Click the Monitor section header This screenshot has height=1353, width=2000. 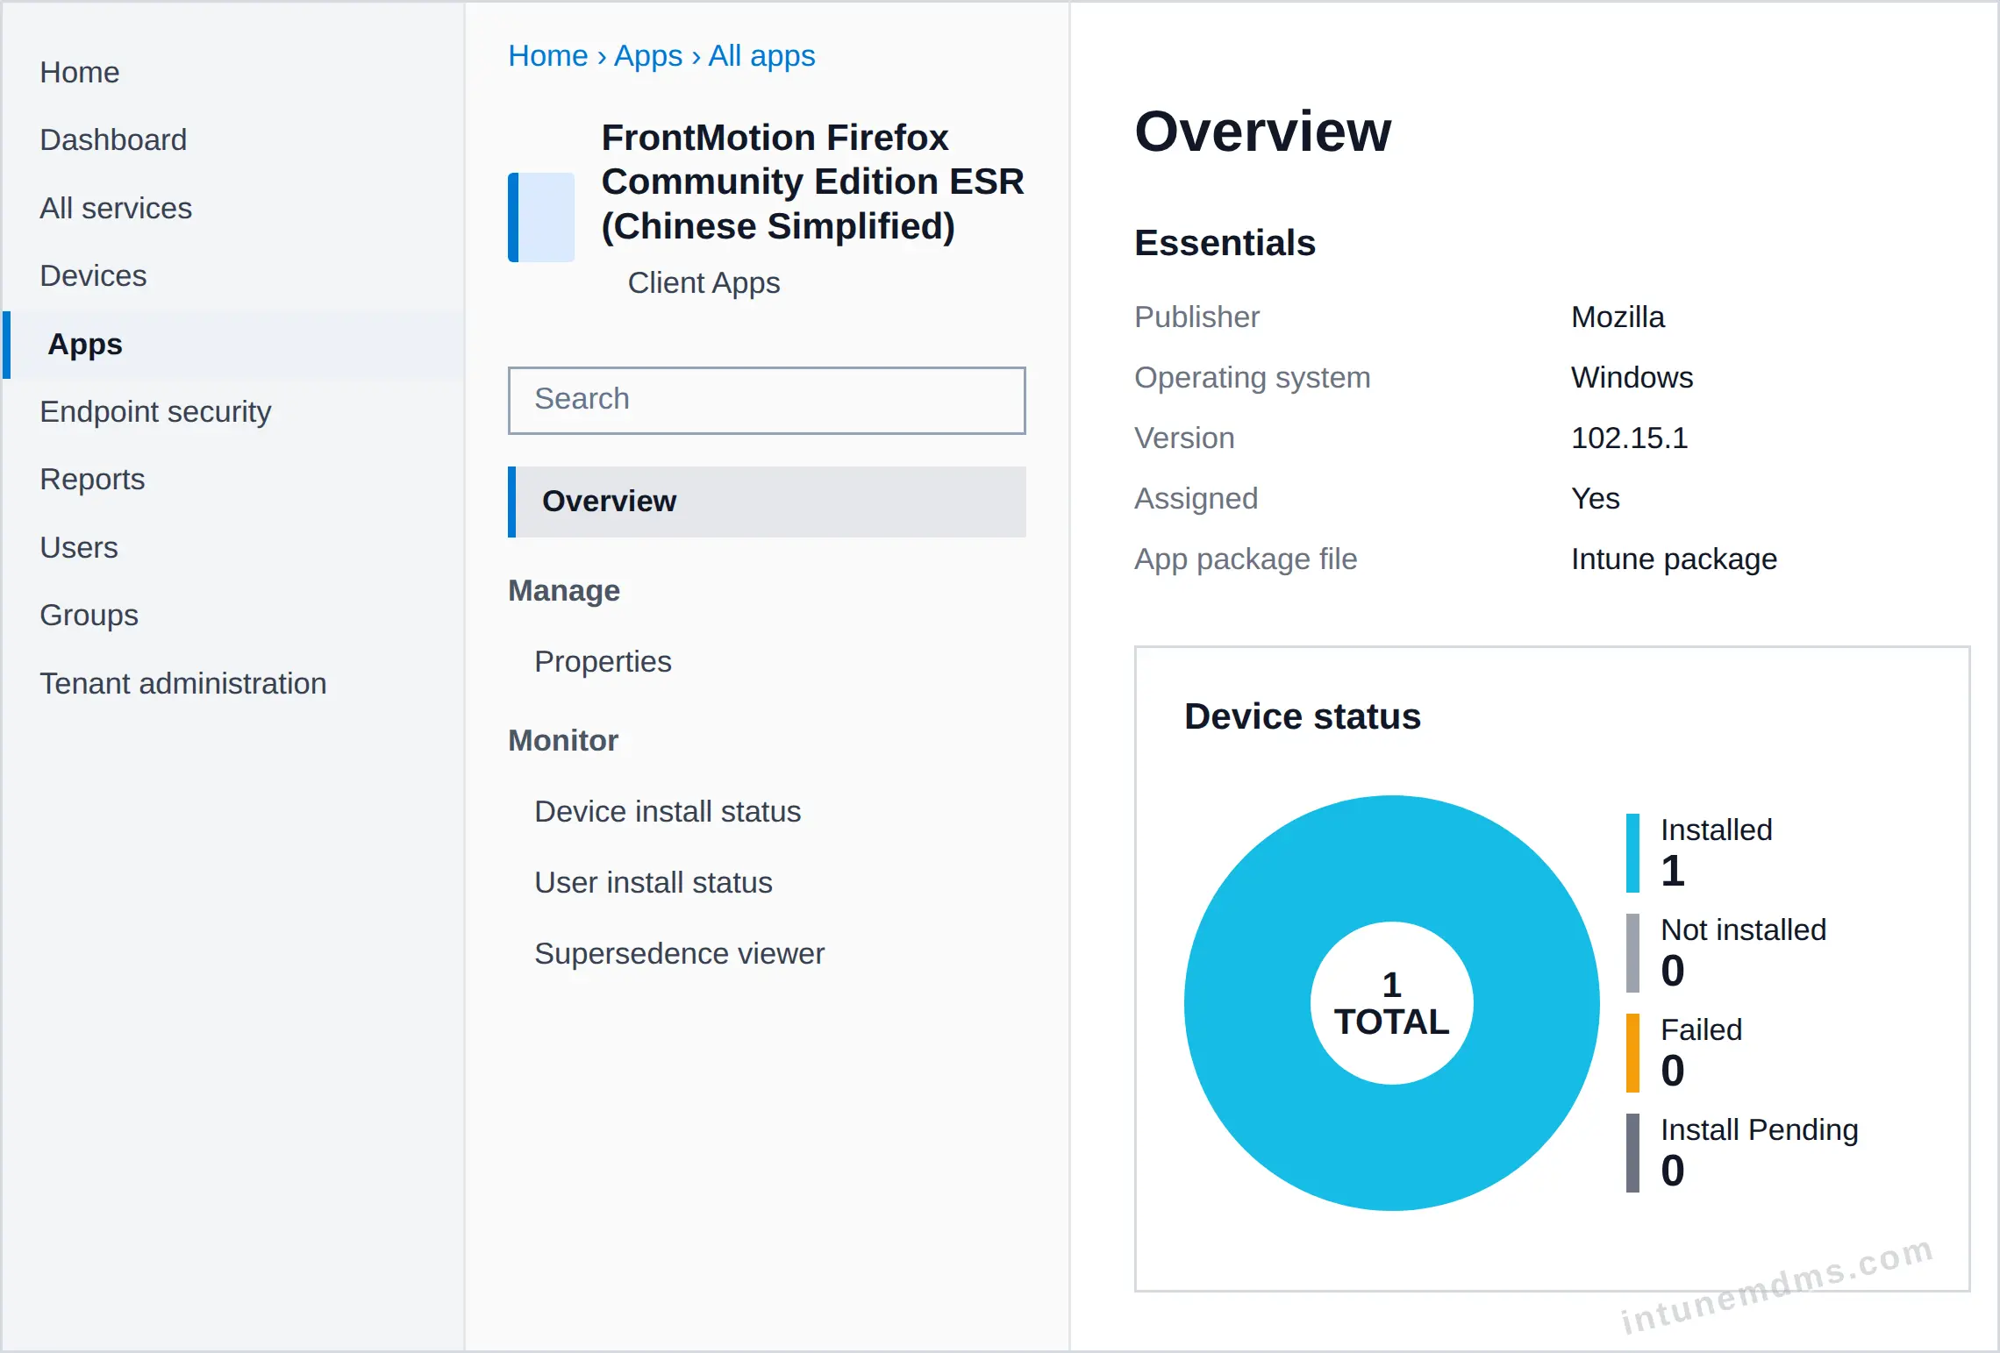(x=563, y=740)
